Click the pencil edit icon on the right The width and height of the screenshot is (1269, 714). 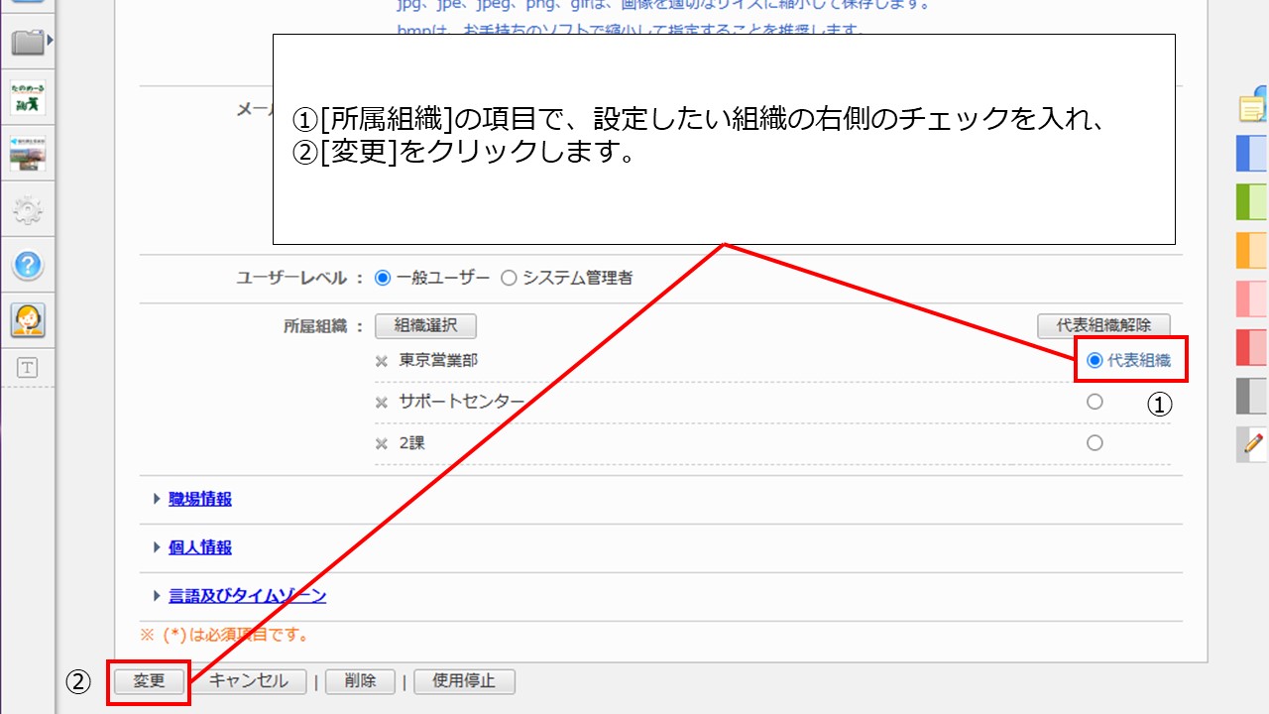click(x=1253, y=443)
